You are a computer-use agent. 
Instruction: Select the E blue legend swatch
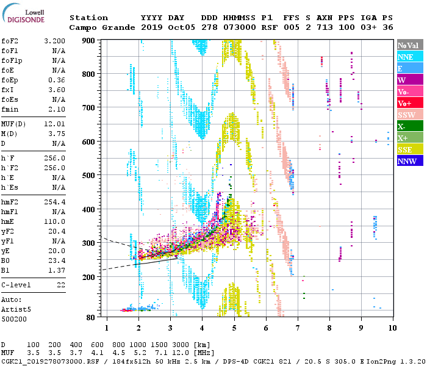(x=410, y=68)
